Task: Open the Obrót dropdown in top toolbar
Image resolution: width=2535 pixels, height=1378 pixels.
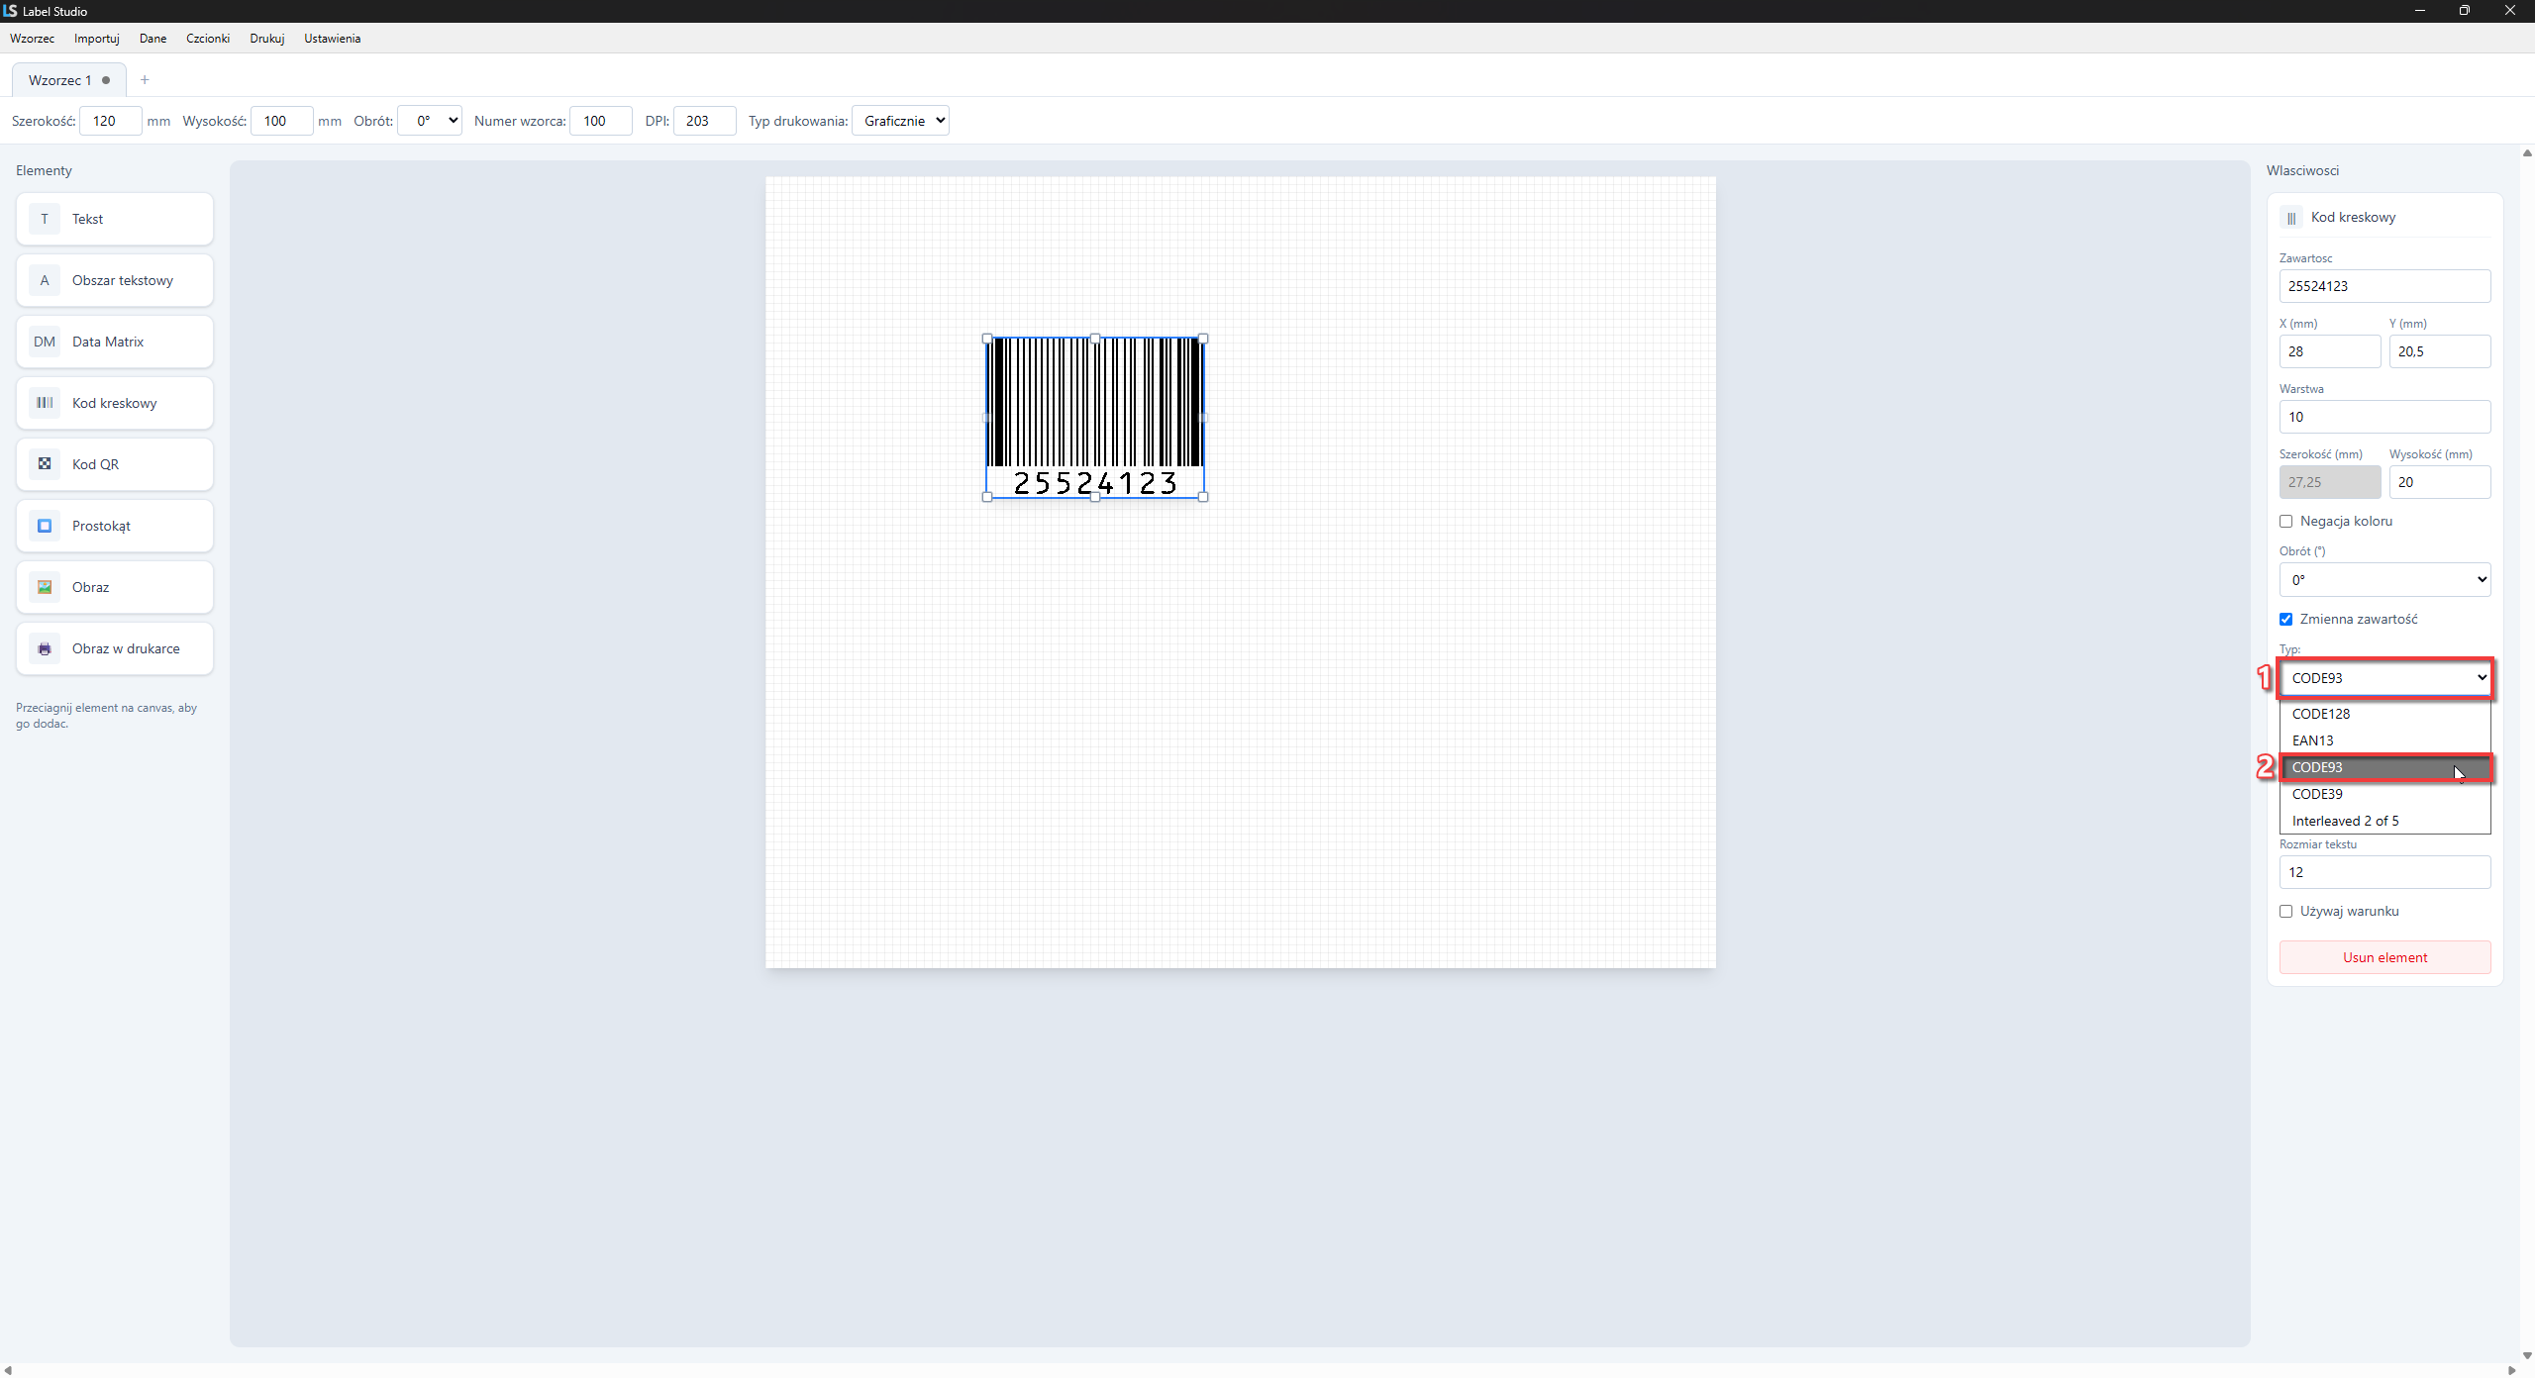Action: coord(430,121)
